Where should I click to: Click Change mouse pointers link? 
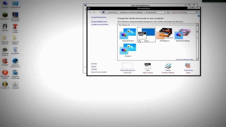pos(100,24)
